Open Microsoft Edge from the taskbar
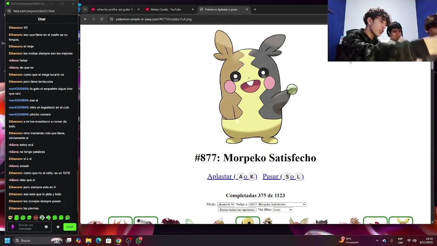Image resolution: width=437 pixels, height=246 pixels. click(98, 241)
